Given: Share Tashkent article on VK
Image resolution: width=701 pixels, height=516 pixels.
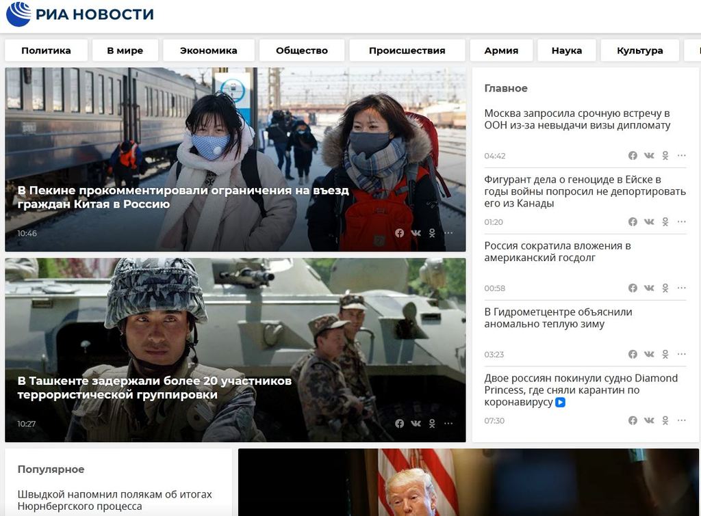Looking at the screenshot, I should tap(416, 424).
